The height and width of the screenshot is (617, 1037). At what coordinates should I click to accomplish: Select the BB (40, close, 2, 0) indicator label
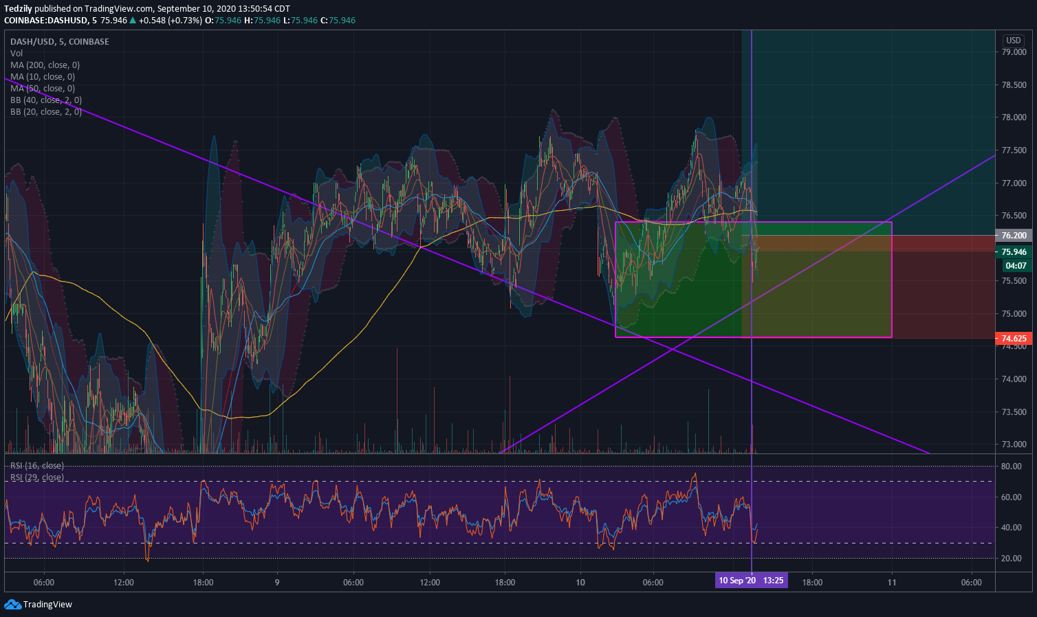click(x=46, y=100)
